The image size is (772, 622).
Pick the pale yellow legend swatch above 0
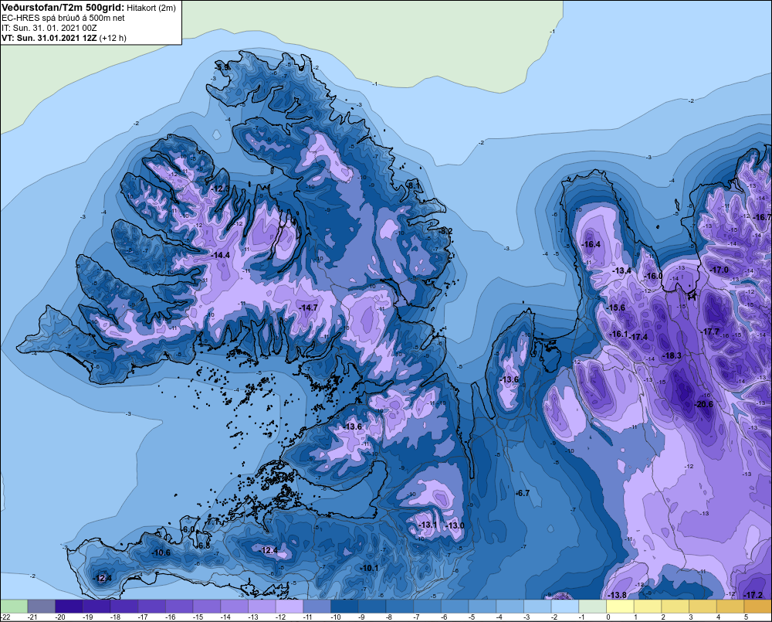coord(621,607)
